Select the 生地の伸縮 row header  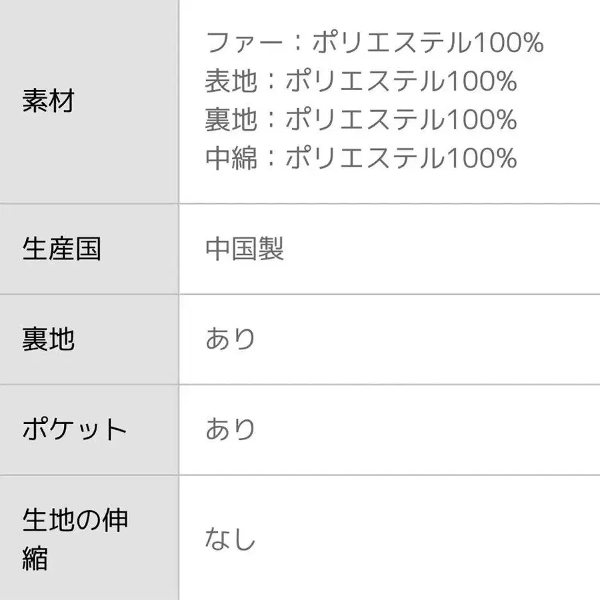tap(75, 539)
